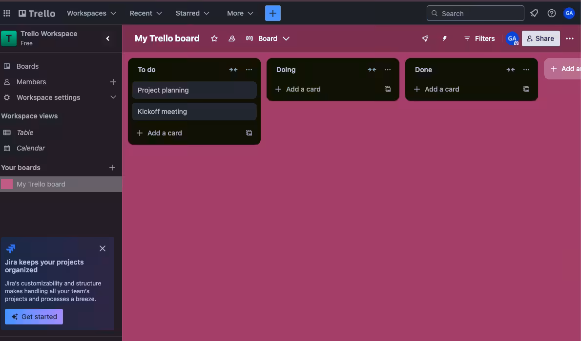
Task: Create from template in To do list
Action: coord(249,133)
